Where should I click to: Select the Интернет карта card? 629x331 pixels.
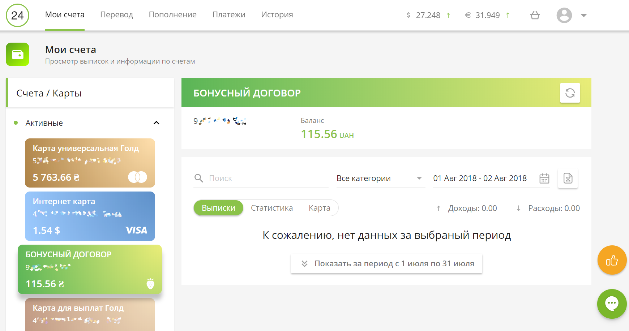90,216
